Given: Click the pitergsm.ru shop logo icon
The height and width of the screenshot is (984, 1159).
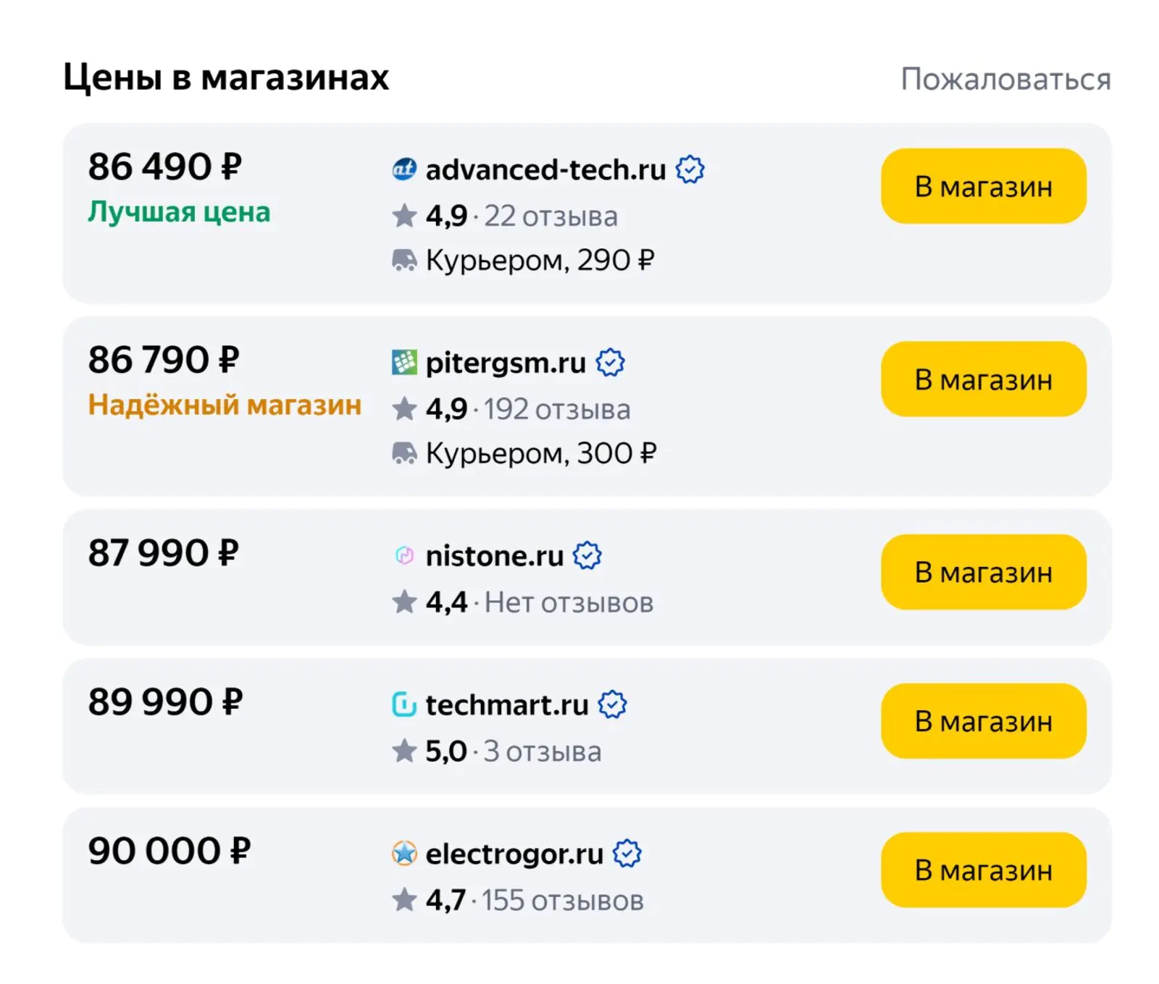Looking at the screenshot, I should tap(404, 363).
